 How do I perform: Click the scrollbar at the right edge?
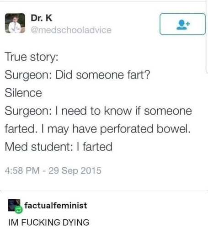(207, 37)
